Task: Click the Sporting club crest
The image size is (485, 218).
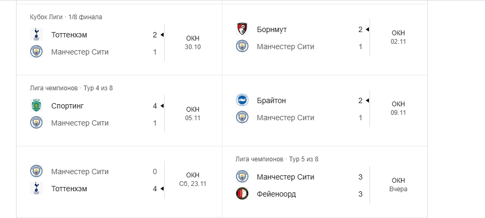Action: pos(36,106)
